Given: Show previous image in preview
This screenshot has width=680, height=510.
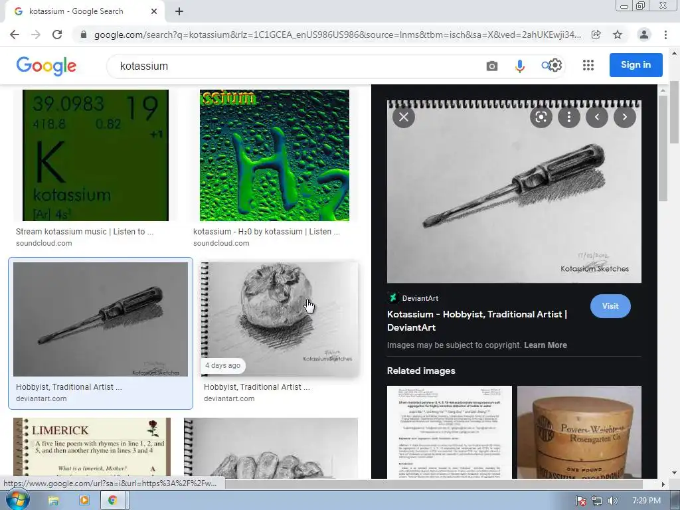Looking at the screenshot, I should (x=597, y=117).
